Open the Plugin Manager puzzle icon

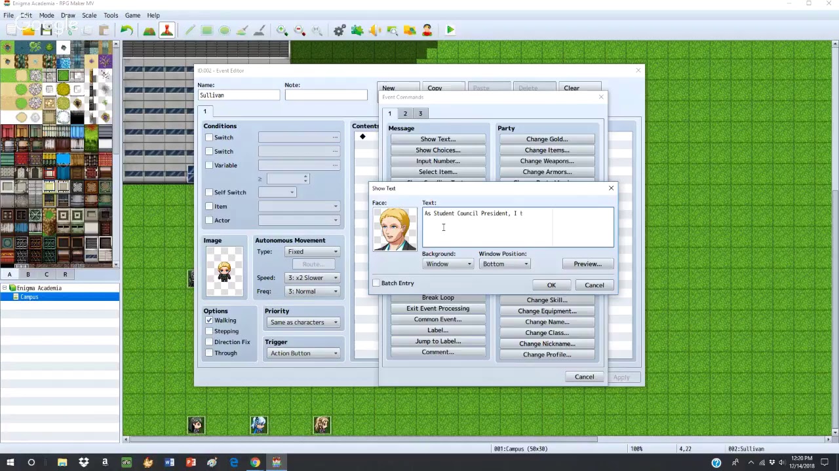(357, 30)
